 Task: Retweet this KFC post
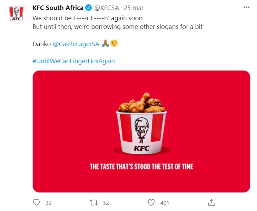point(93,202)
